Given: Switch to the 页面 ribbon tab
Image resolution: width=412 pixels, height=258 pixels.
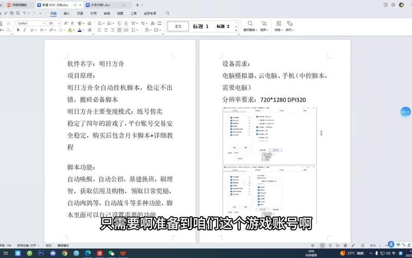Looking at the screenshot, I should 80,13.
